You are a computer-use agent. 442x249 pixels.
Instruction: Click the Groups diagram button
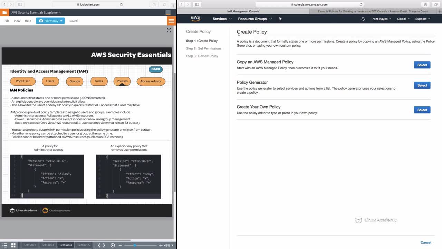click(75, 81)
